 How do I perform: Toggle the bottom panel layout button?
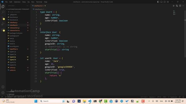(162, 2)
